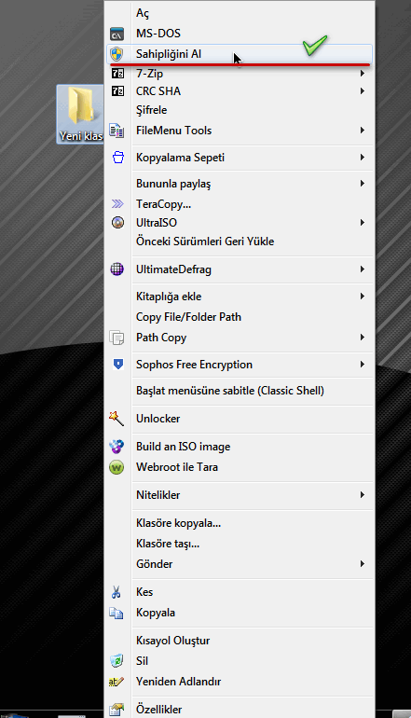Expand the FileMenu Tools submenu arrow

[x=362, y=131]
